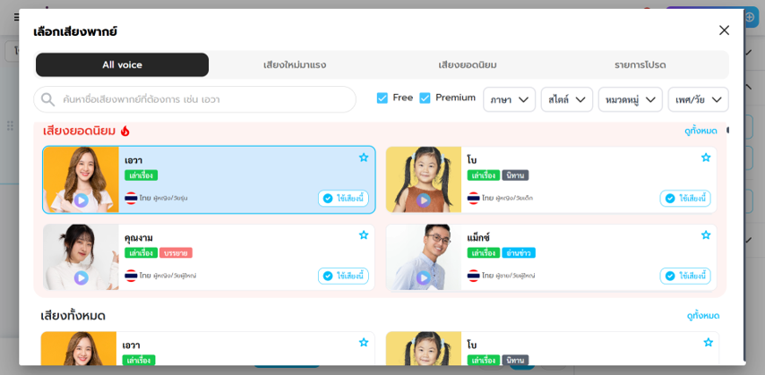Play the คุณงาม voice preview
Viewport: 765px width, 375px height.
[81, 278]
